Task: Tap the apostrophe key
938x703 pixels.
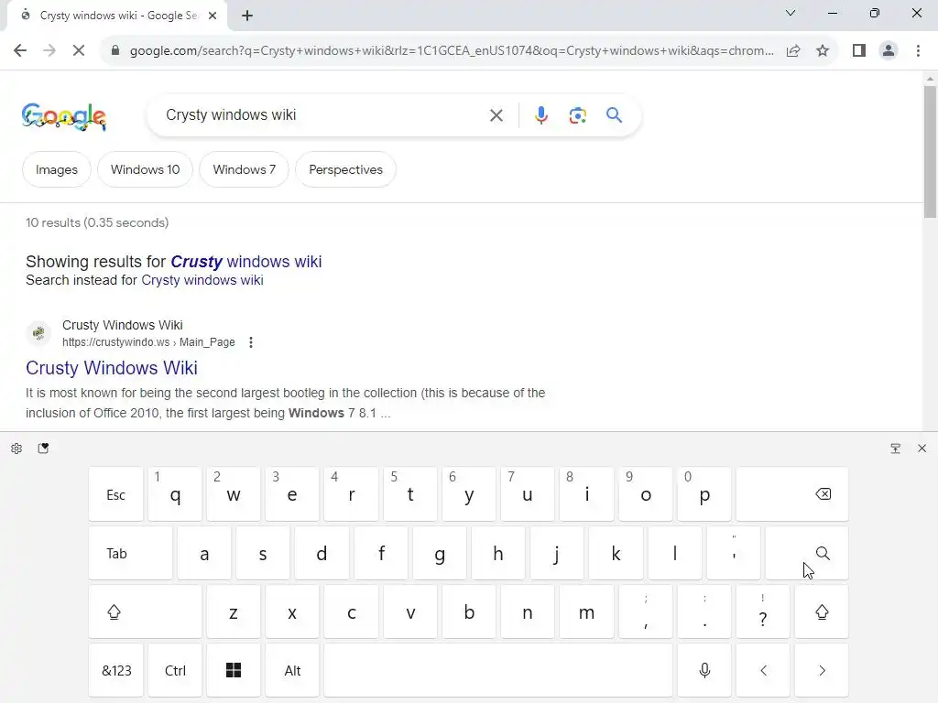Action: click(734, 553)
